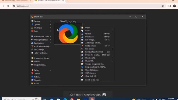Click the After upload tasks icon
The height and width of the screenshot is (100, 178).
(x=32, y=39)
